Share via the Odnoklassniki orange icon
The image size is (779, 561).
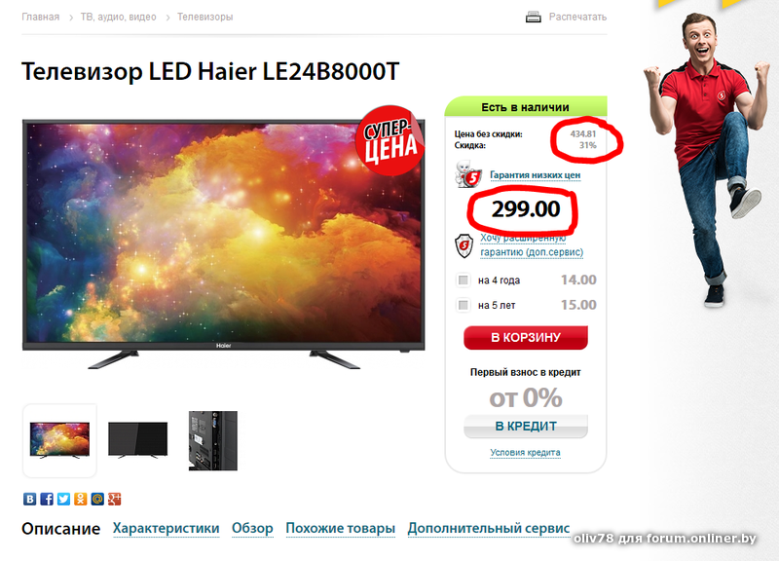81,499
